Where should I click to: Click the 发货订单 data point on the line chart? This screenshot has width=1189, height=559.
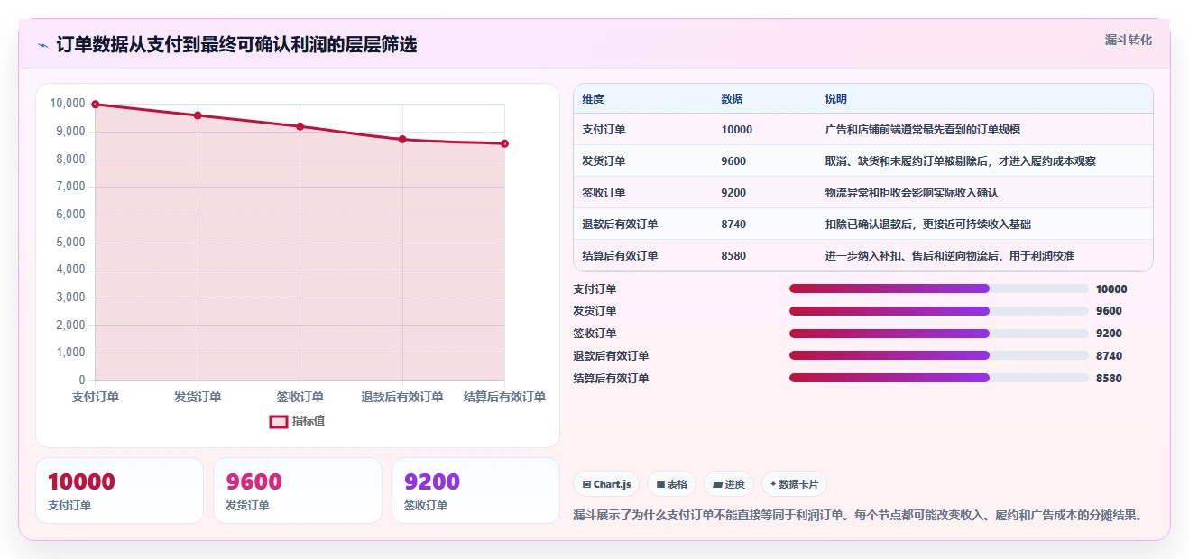point(198,115)
